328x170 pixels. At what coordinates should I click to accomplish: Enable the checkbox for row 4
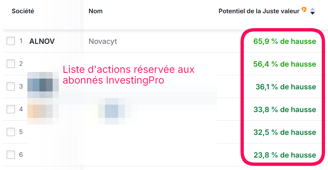tap(11, 109)
